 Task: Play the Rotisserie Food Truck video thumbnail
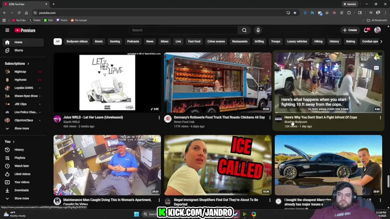(x=218, y=82)
